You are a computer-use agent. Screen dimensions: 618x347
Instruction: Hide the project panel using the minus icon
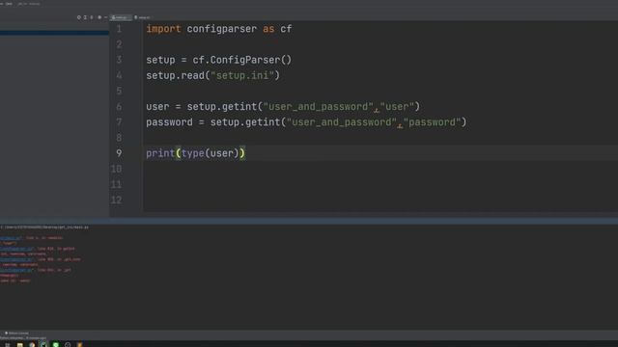click(x=105, y=17)
